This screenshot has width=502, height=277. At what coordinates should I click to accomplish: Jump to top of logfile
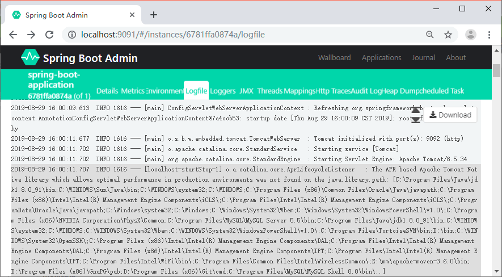[x=416, y=110]
